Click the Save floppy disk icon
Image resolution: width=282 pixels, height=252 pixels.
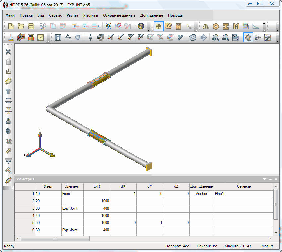pos(31,26)
